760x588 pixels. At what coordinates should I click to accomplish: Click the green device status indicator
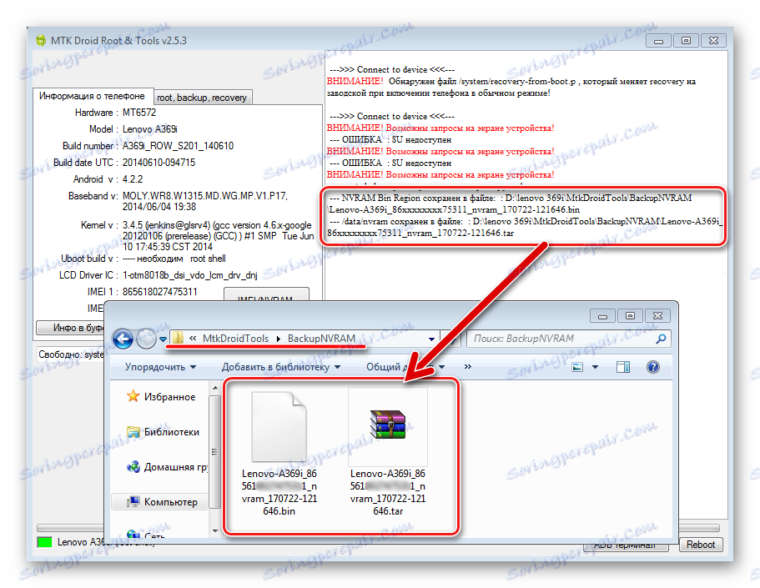44,542
